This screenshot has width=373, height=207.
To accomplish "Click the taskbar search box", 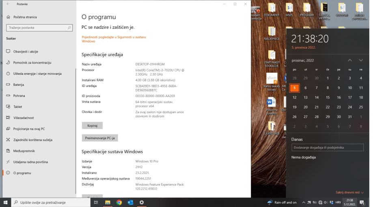I will coord(51,203).
